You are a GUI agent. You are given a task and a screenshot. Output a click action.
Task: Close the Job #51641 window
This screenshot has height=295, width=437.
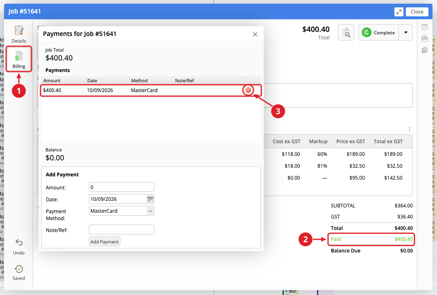[x=417, y=12]
